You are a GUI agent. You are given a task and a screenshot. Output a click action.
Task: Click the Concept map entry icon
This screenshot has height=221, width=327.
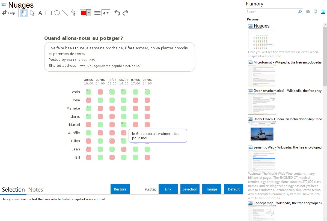(251, 203)
